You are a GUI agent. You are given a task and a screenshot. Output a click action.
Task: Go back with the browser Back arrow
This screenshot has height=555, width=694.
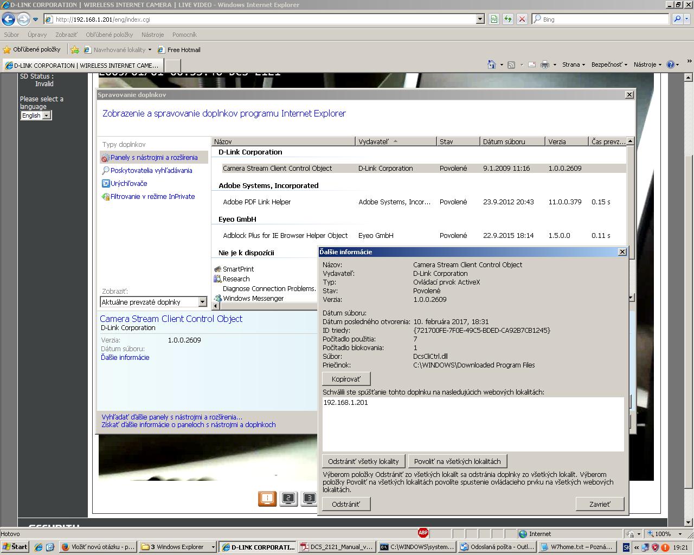[x=8, y=20]
